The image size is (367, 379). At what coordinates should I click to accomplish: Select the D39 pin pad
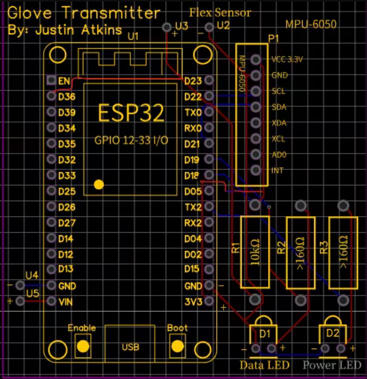click(51, 112)
